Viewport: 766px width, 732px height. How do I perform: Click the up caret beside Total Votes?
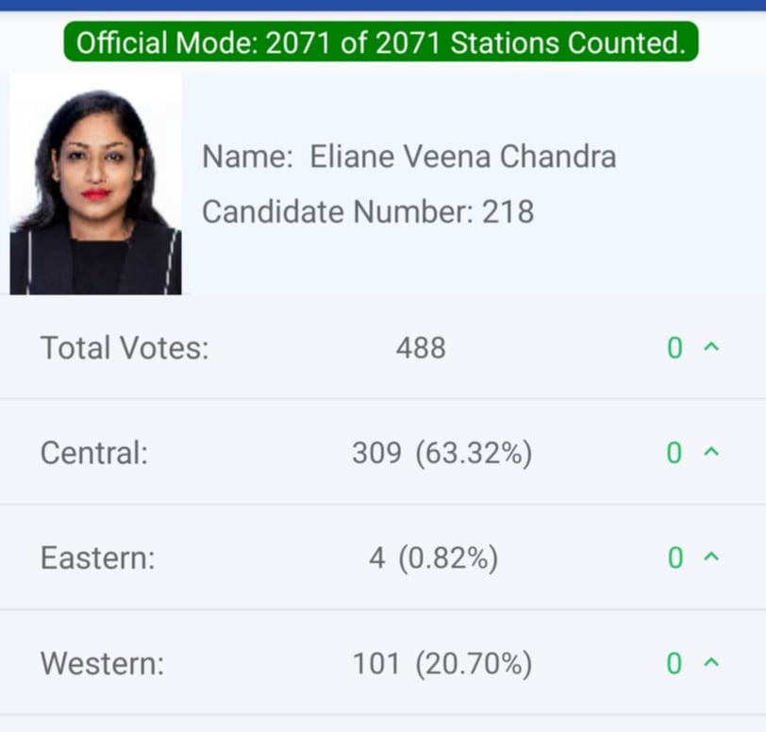[x=711, y=347]
